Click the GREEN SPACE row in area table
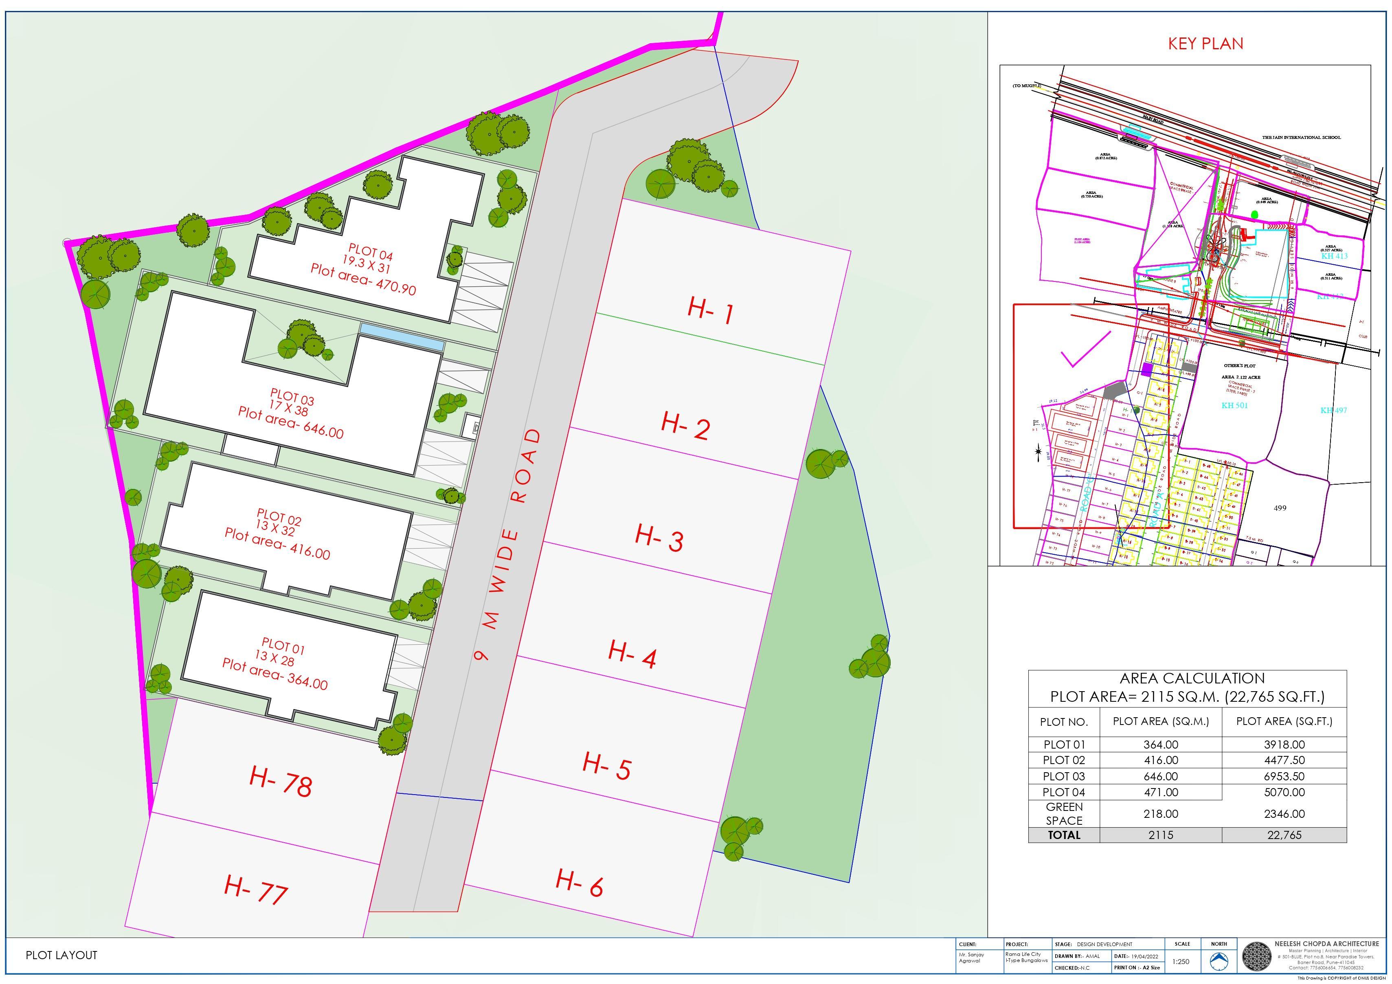 1064,814
